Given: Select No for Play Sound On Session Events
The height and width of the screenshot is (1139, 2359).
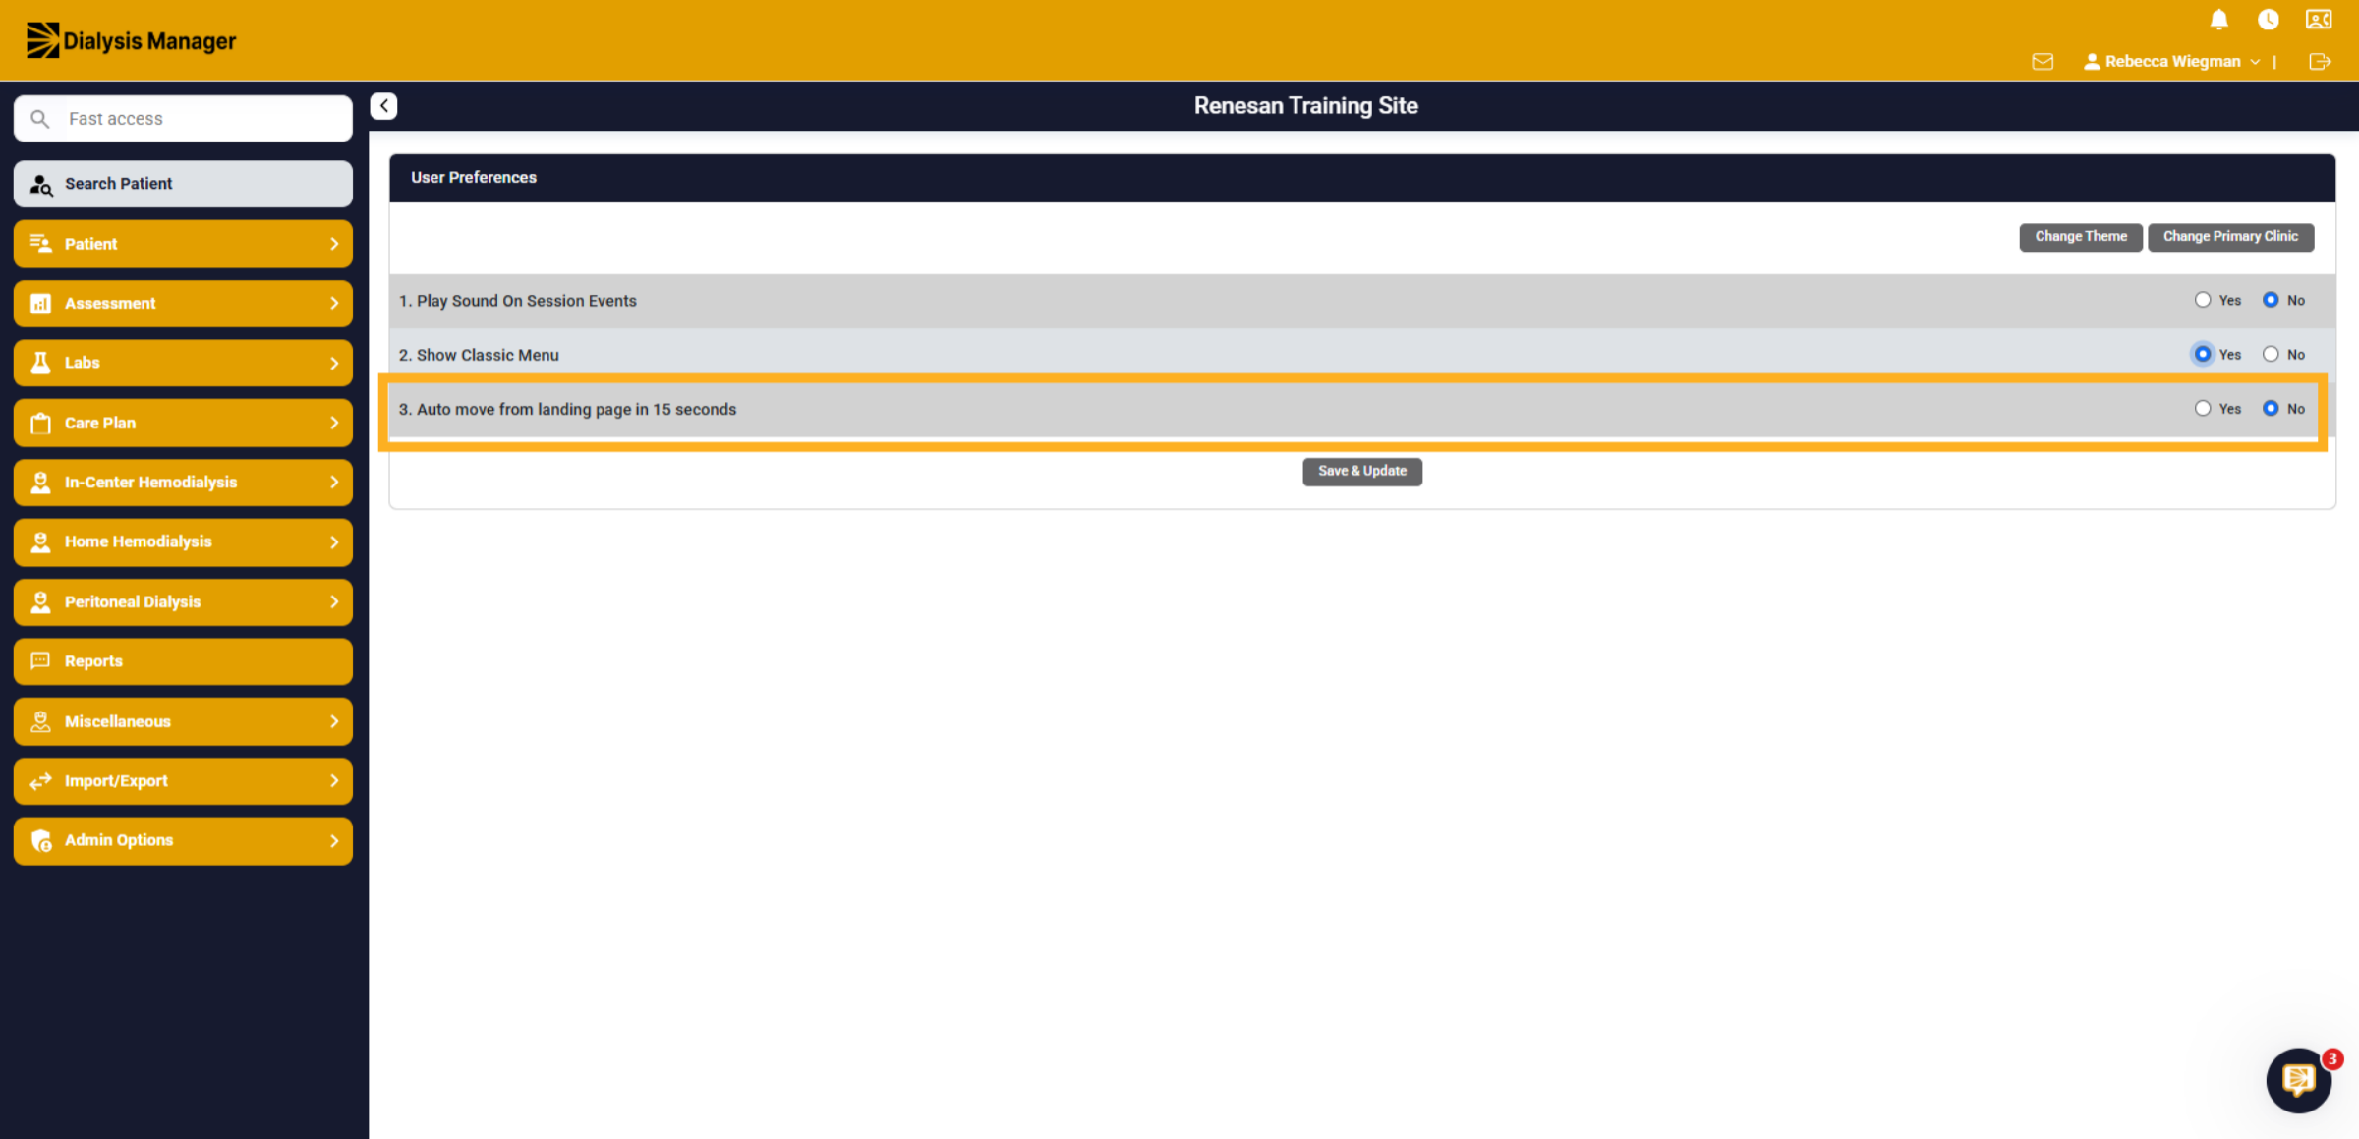Looking at the screenshot, I should 2271,300.
